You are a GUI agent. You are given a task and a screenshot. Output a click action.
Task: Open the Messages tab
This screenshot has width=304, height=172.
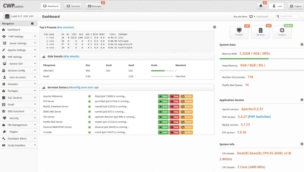(95, 6)
